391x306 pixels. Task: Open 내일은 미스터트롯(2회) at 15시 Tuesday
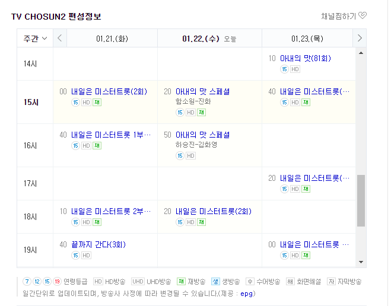[109, 91]
